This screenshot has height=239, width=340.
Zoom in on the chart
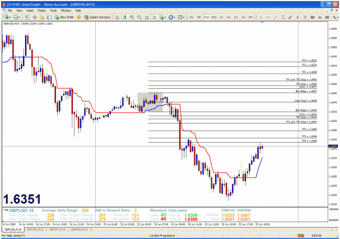point(132,17)
